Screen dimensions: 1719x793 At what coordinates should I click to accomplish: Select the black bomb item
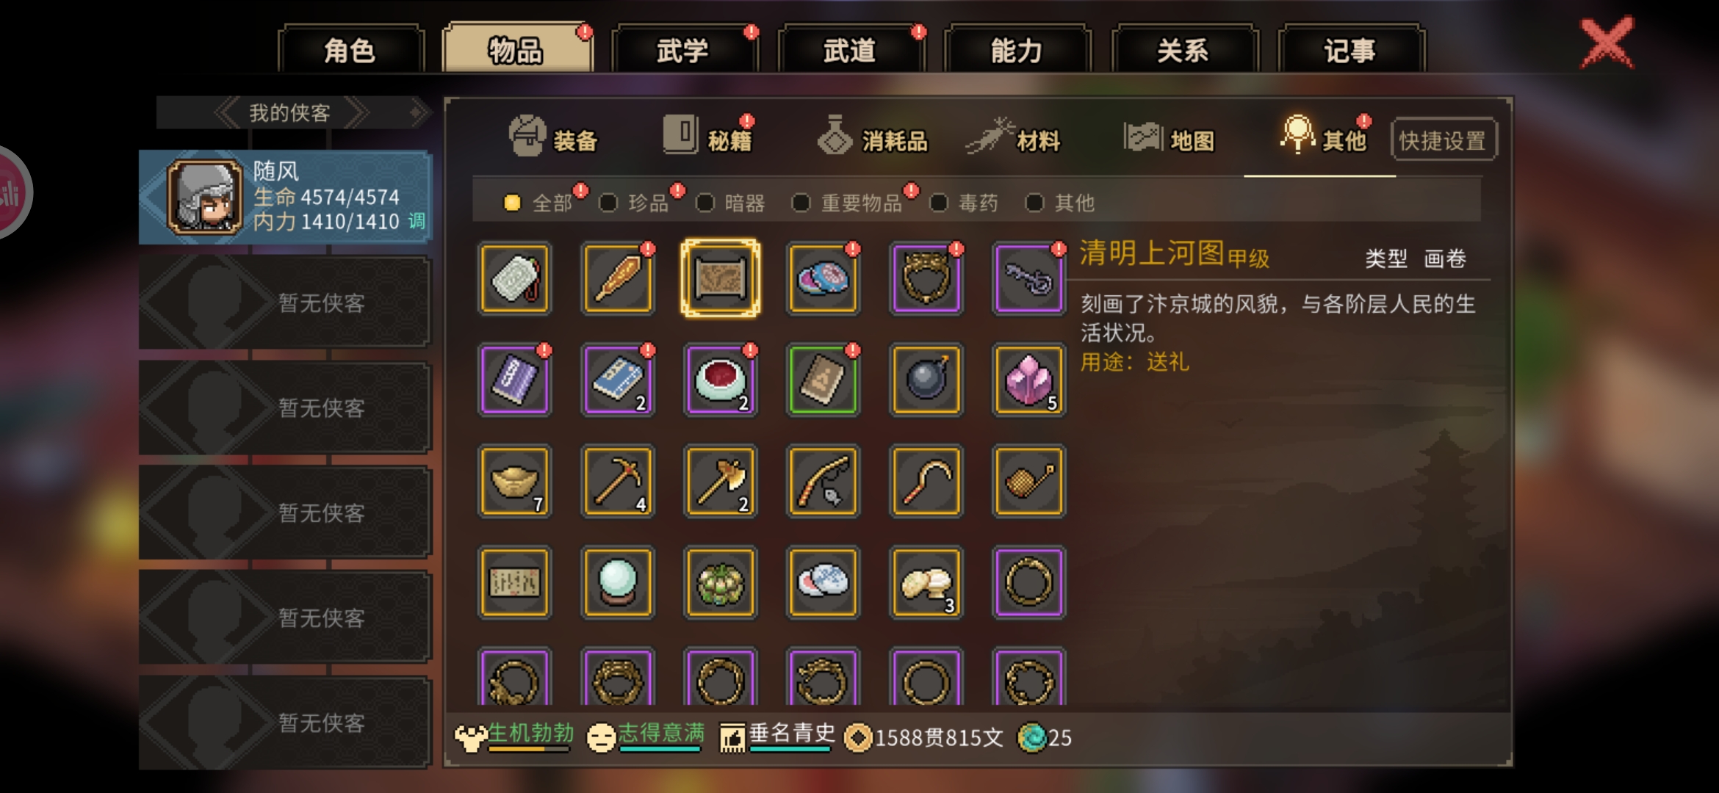tap(926, 380)
